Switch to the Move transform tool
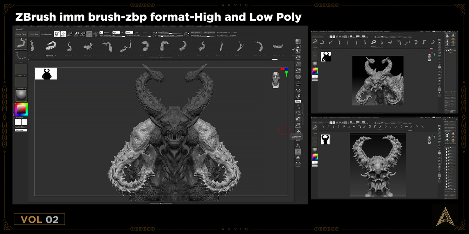This screenshot has width=469, height=234. [70, 34]
